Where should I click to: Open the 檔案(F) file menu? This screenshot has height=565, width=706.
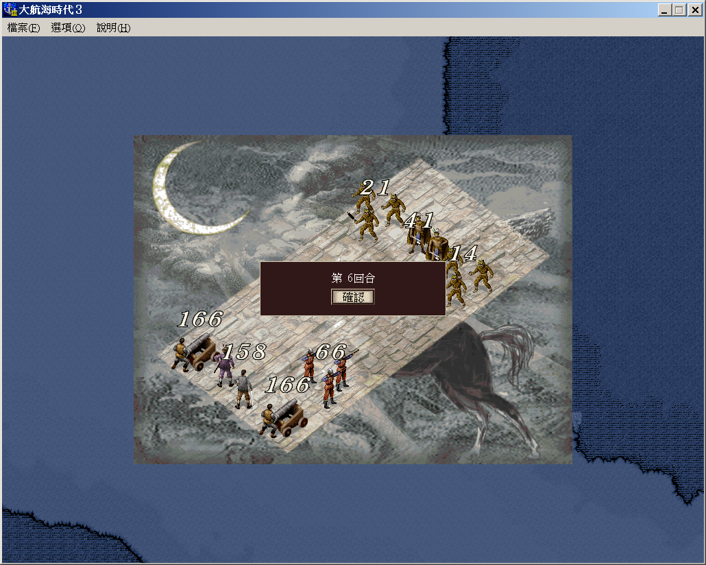pyautogui.click(x=23, y=28)
